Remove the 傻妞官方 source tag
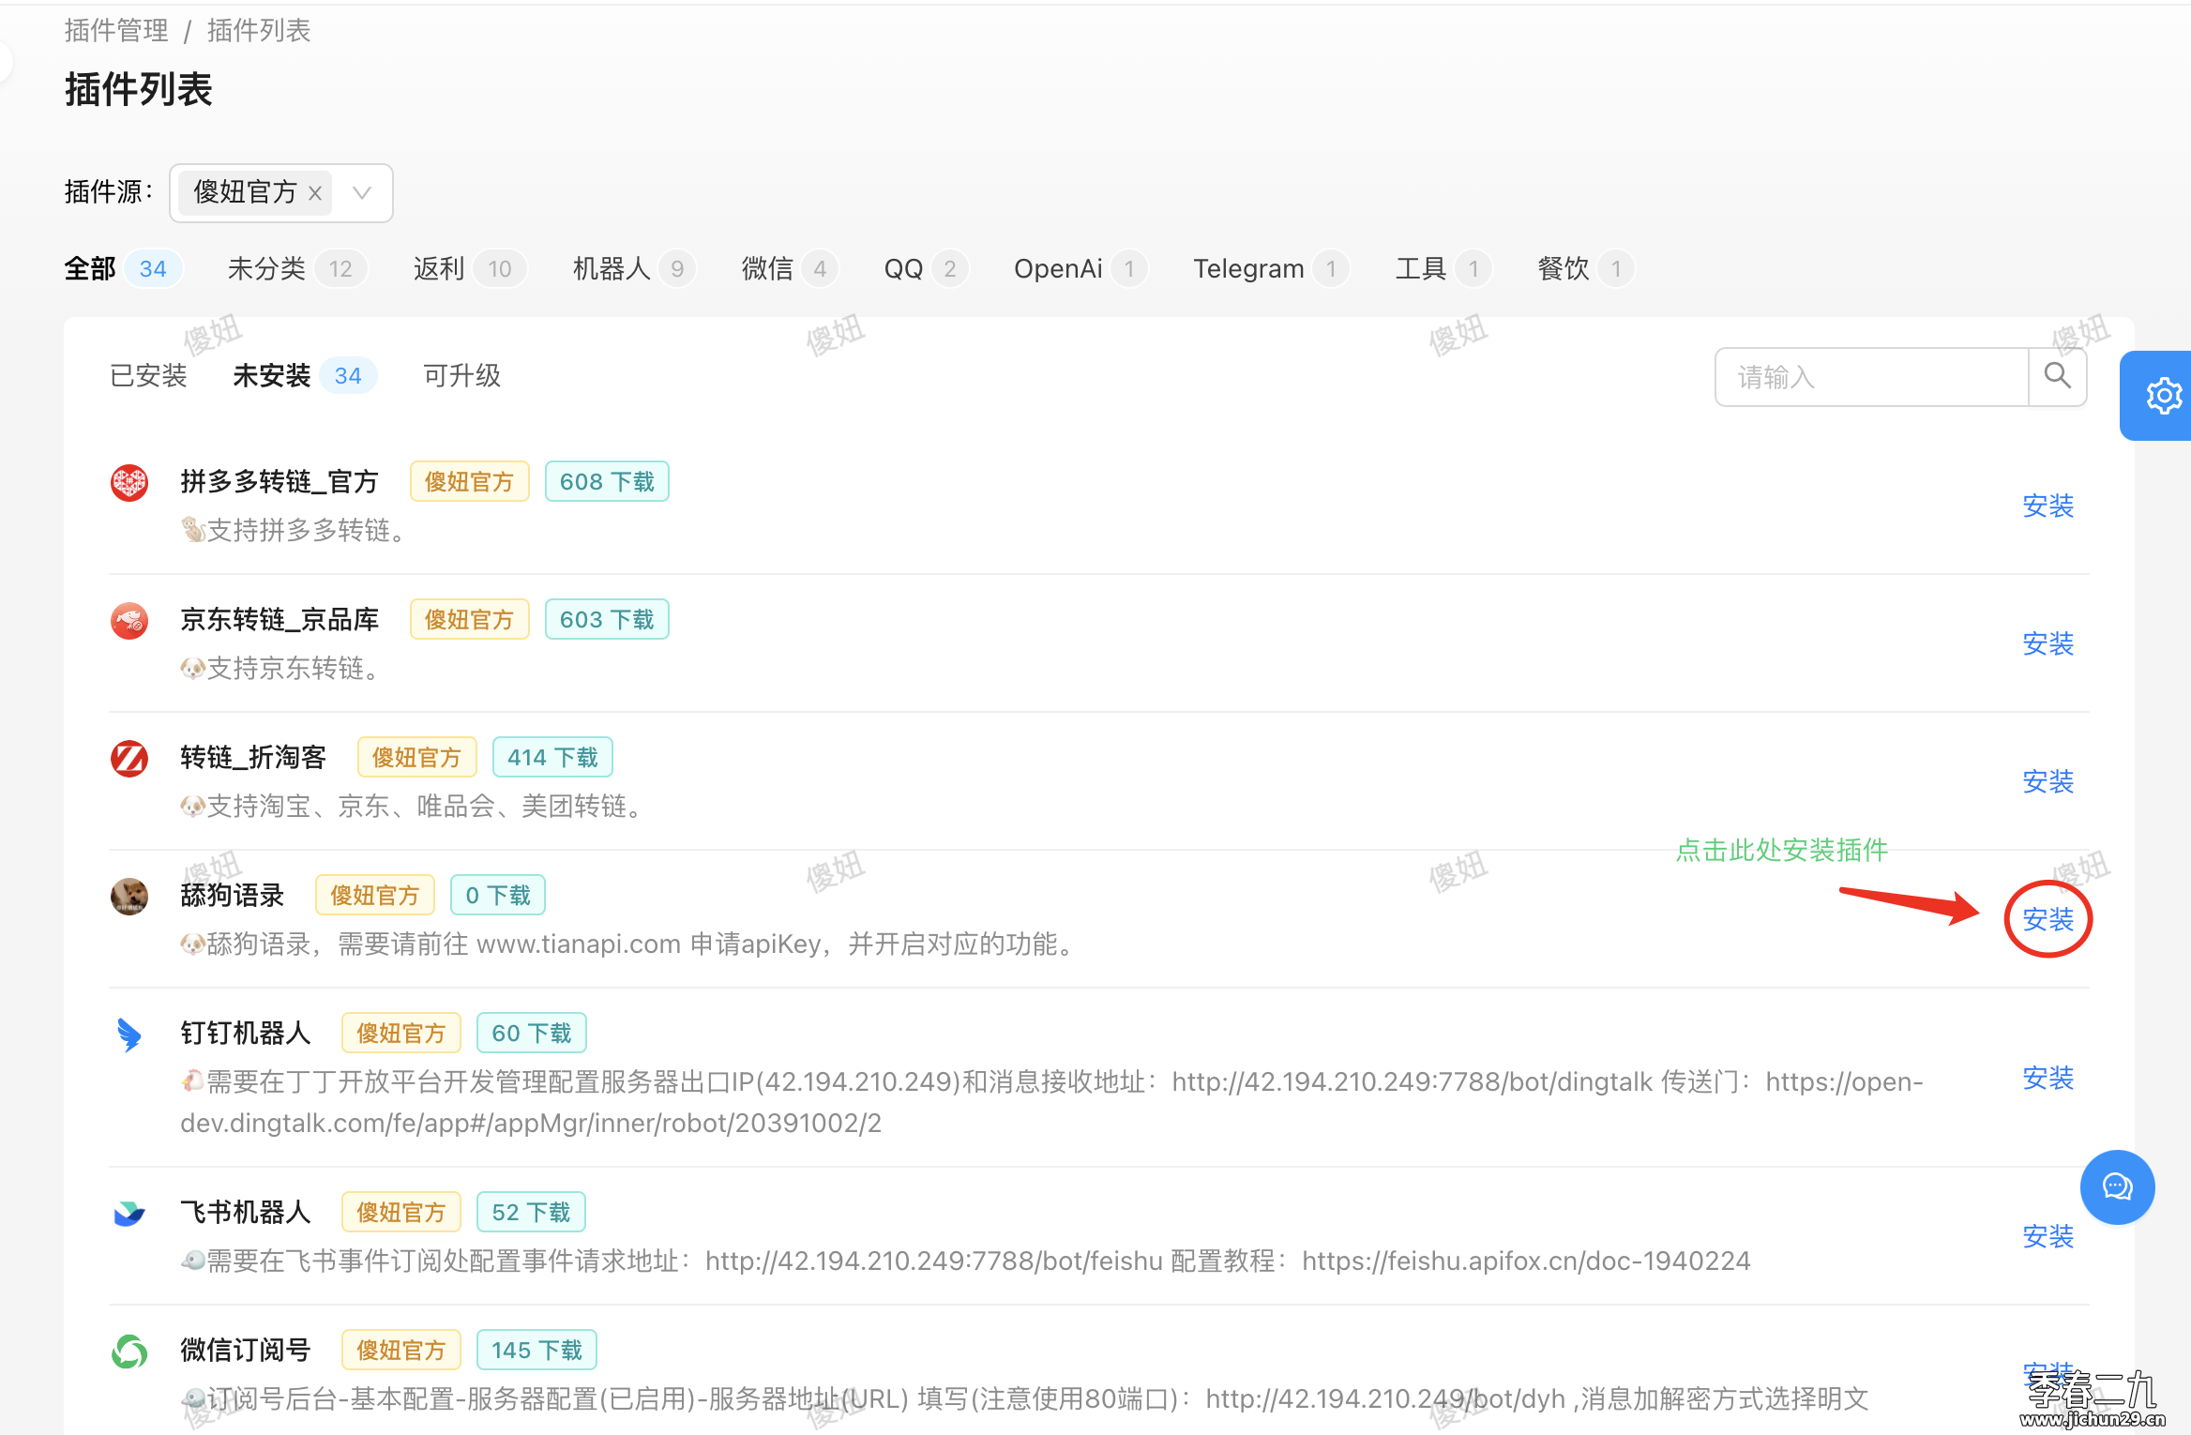Image resolution: width=2191 pixels, height=1435 pixels. [x=315, y=193]
